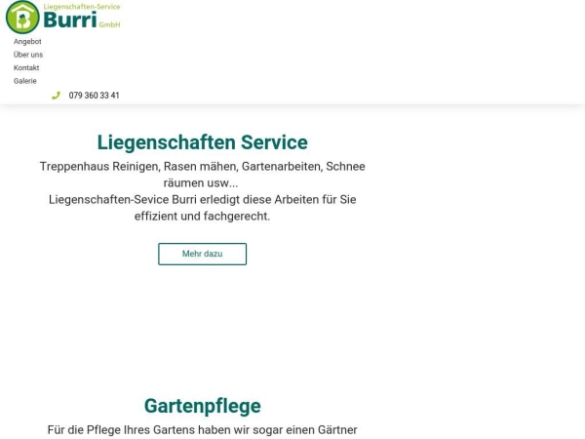
Task: Open the Kontakt page
Action: pyautogui.click(x=26, y=68)
